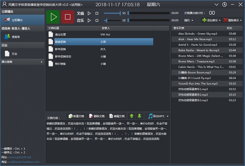The width and height of the screenshot is (245, 166).
Task: Open 日志 log in the sidebar
Action: 22,54
